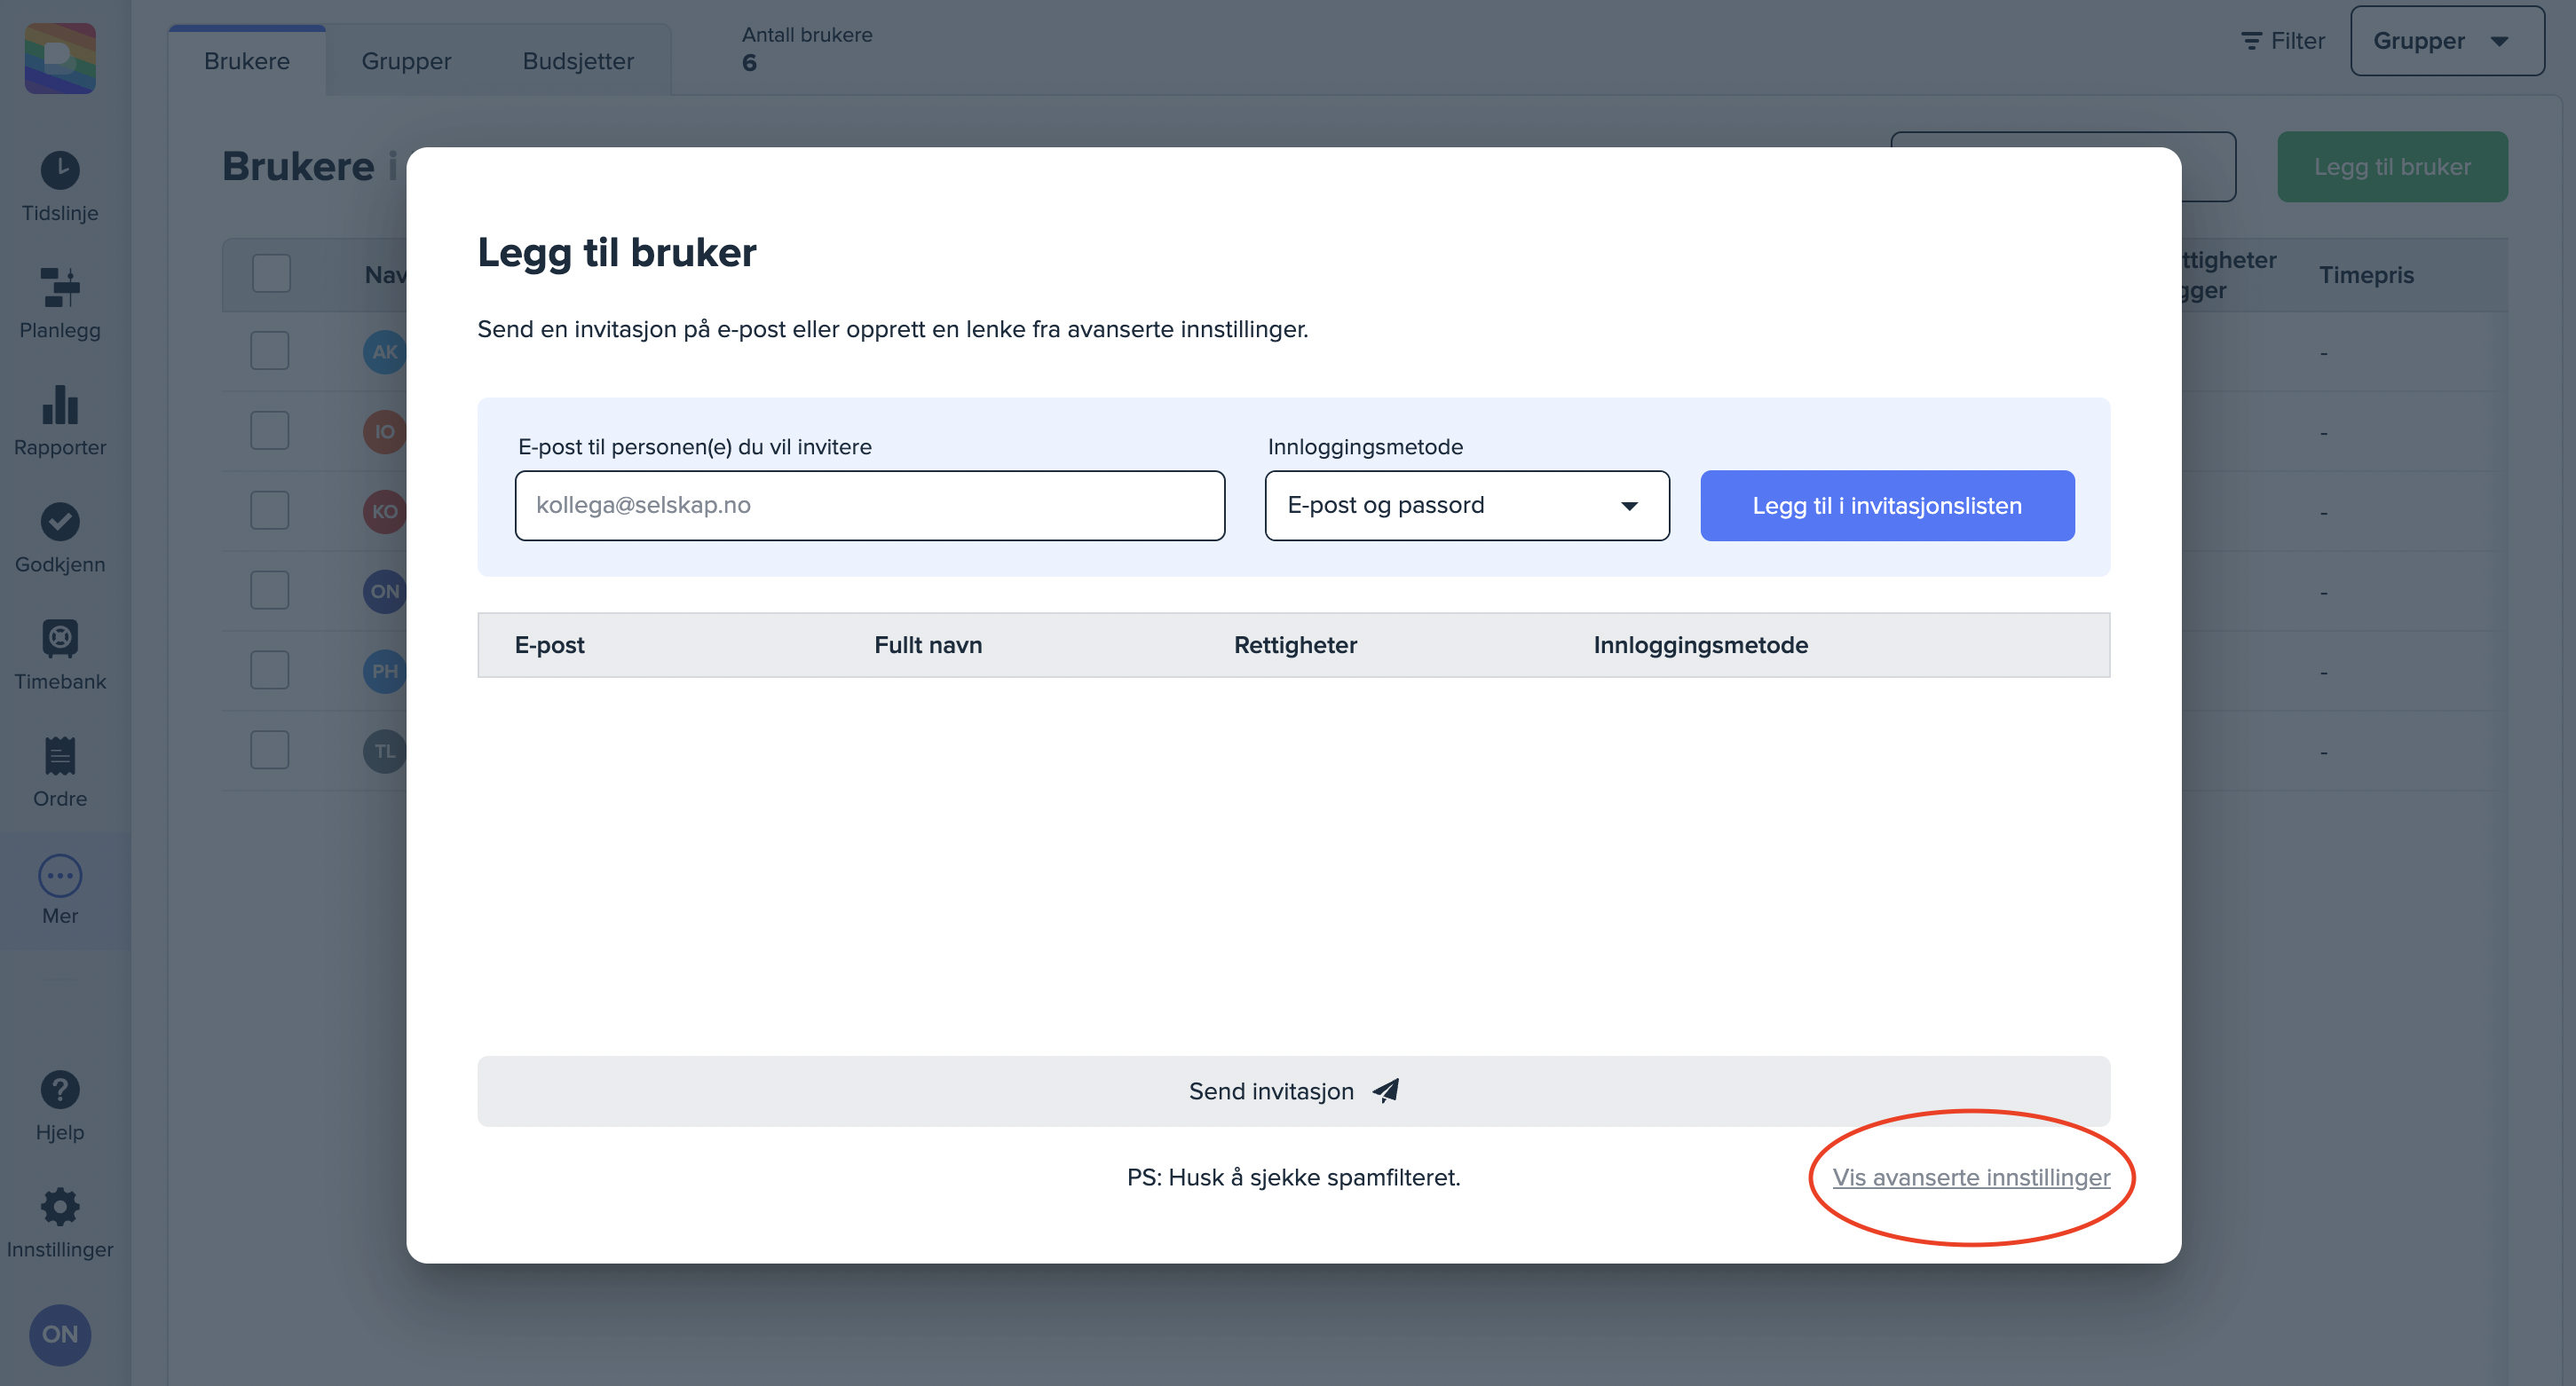The image size is (2576, 1386).
Task: Select checkbox in the TL user row
Action: pyautogui.click(x=270, y=751)
